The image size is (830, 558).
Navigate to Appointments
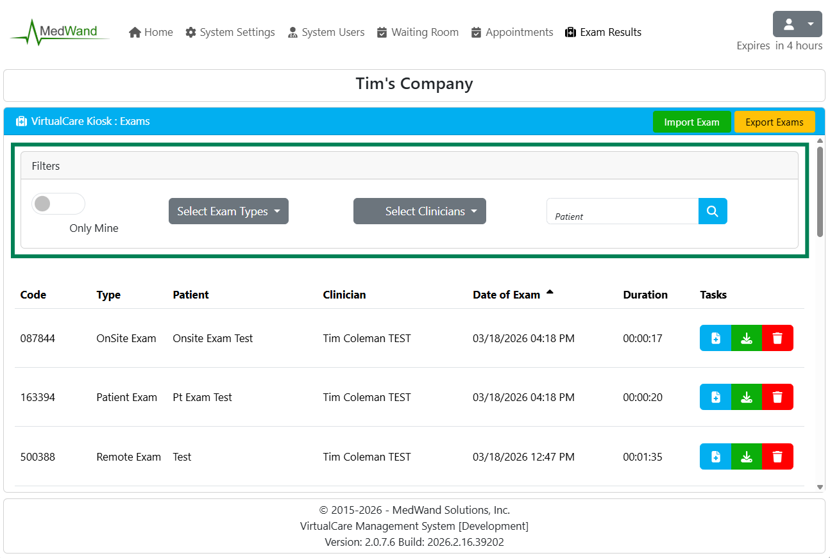pos(512,32)
